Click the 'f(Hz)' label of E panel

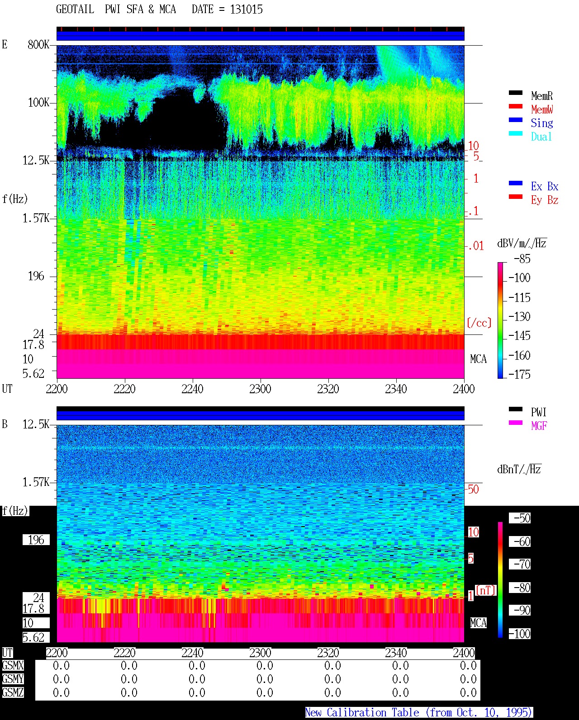[15, 199]
